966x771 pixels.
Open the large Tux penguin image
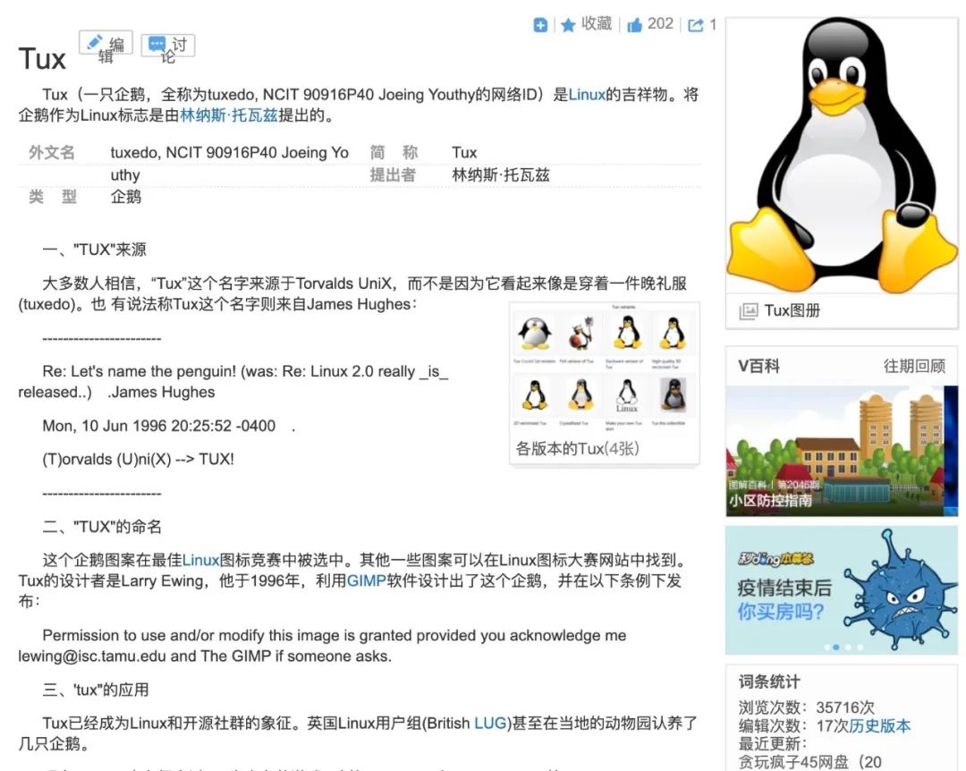pyautogui.click(x=842, y=156)
